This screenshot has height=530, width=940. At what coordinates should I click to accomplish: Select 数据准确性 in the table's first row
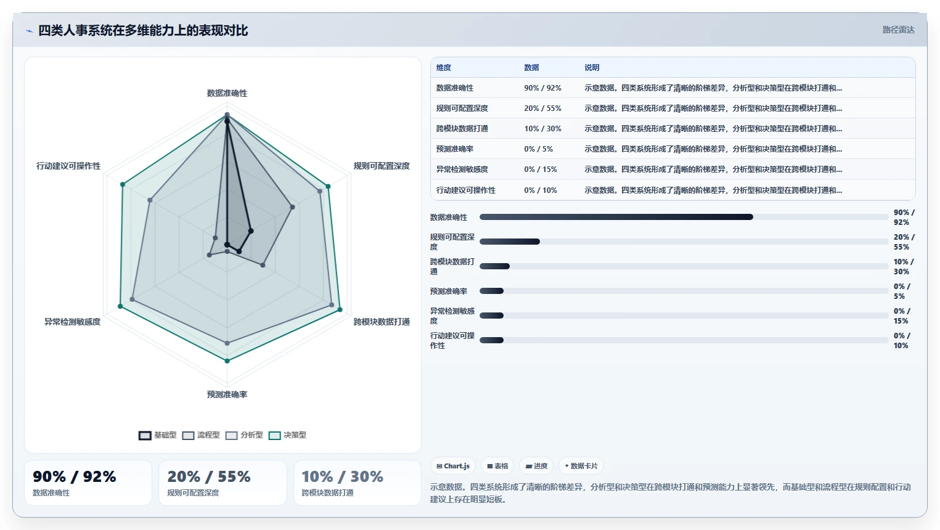[455, 88]
